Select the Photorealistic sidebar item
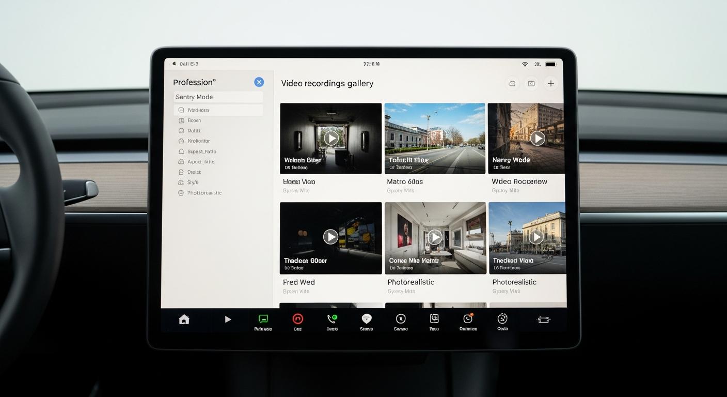 click(x=204, y=193)
